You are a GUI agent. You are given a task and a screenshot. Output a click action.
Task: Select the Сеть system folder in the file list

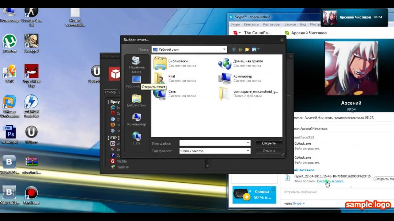[x=175, y=93]
